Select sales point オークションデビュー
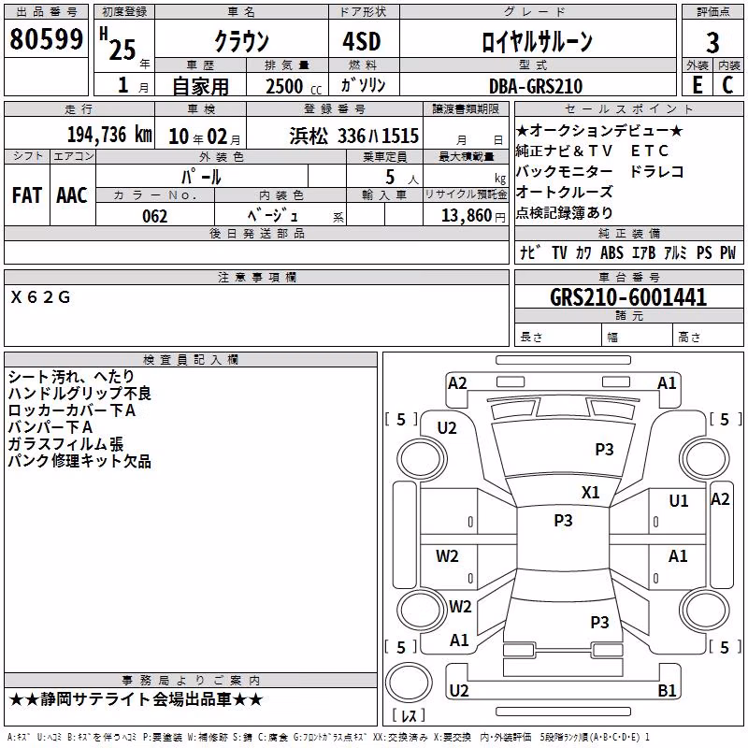 [x=599, y=130]
